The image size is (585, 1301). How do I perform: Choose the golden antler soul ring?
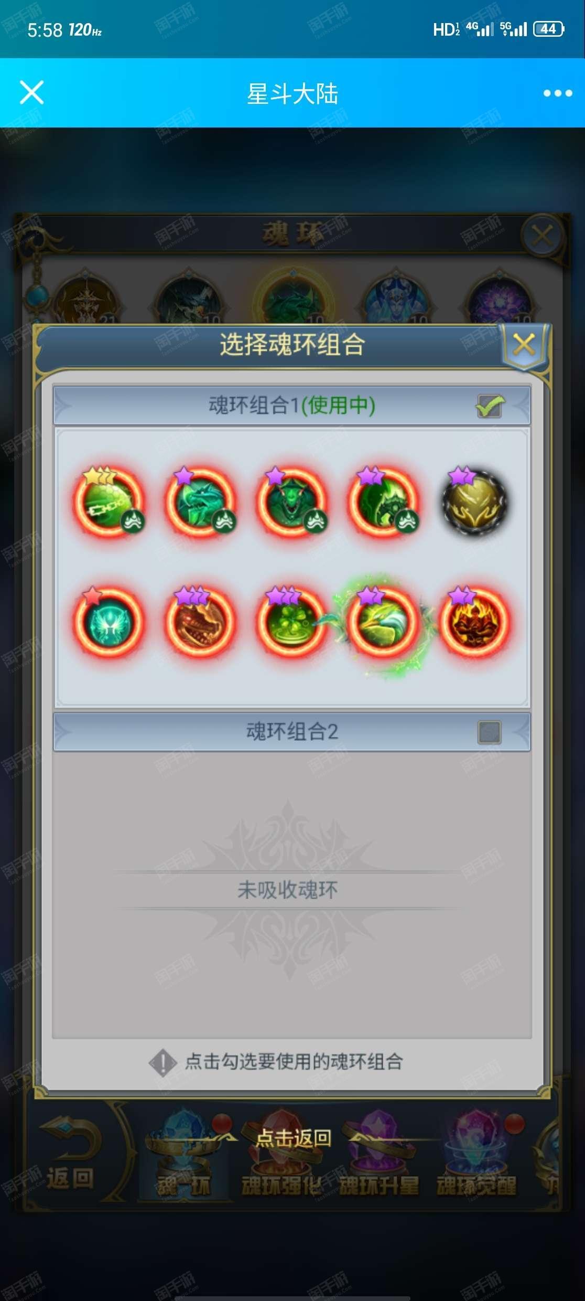tap(474, 502)
